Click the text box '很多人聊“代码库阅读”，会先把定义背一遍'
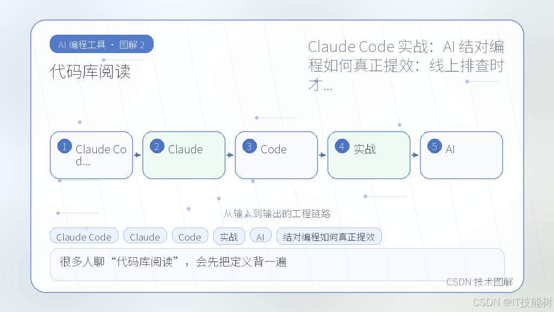This screenshot has width=554, height=312. coord(277,264)
